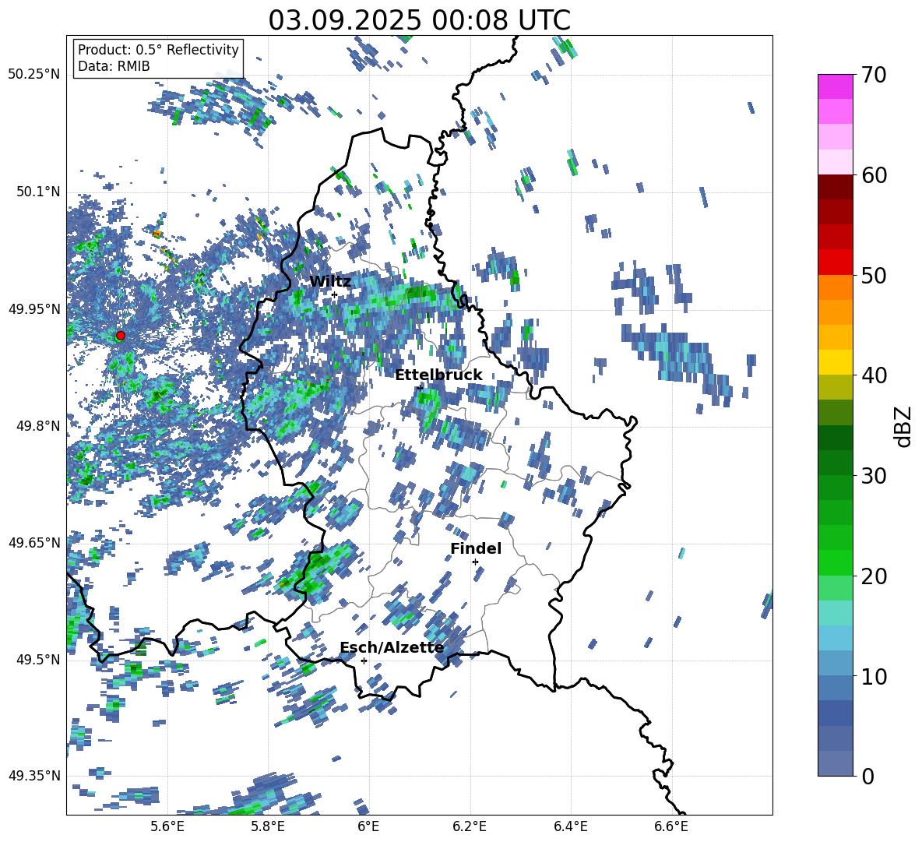922x842 pixels.
Task: Click the 49.5°N latitude label
Action: pos(37,659)
